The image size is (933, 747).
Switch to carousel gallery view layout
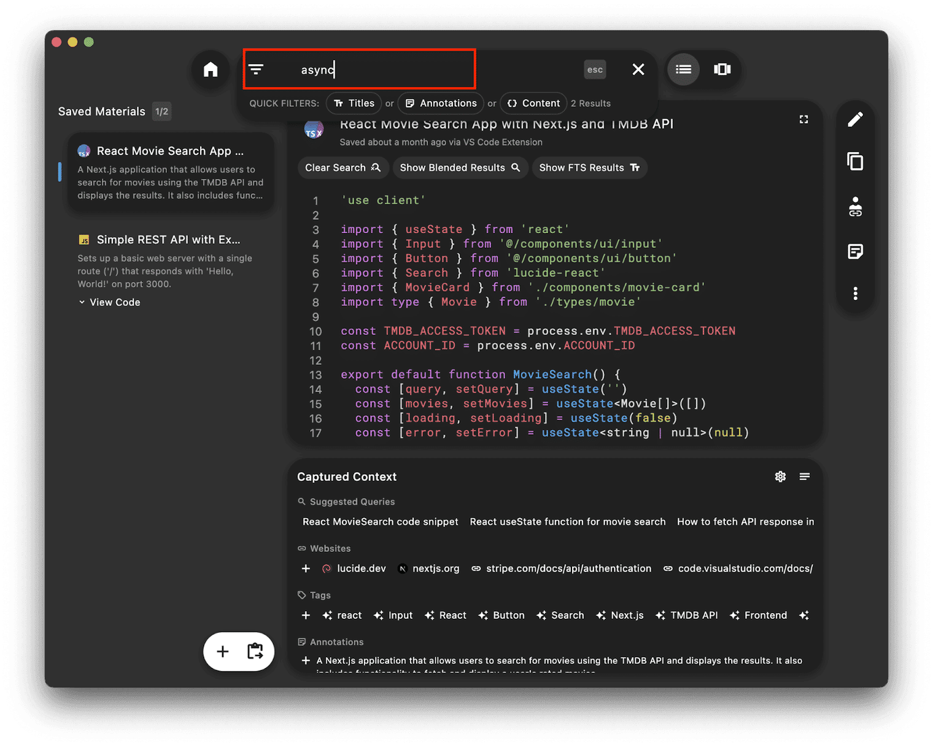pos(722,69)
